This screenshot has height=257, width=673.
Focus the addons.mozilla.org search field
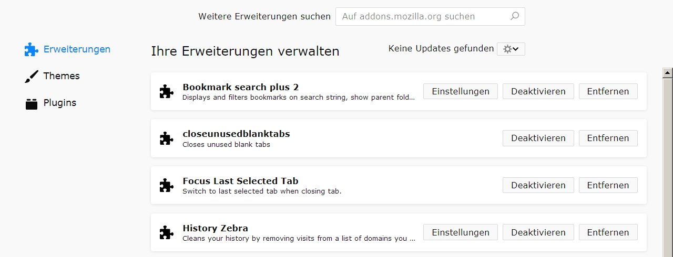click(x=423, y=16)
